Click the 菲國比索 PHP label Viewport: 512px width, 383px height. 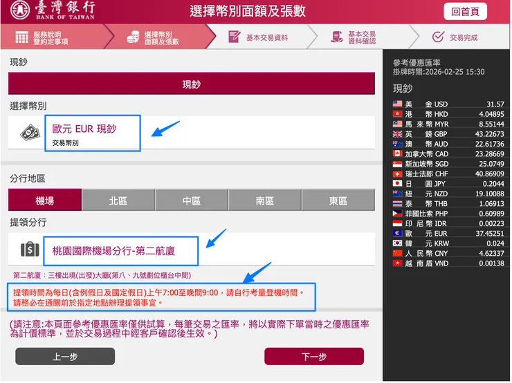(x=426, y=214)
